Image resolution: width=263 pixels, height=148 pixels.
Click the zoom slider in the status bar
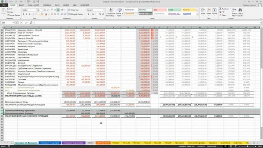pos(247,146)
